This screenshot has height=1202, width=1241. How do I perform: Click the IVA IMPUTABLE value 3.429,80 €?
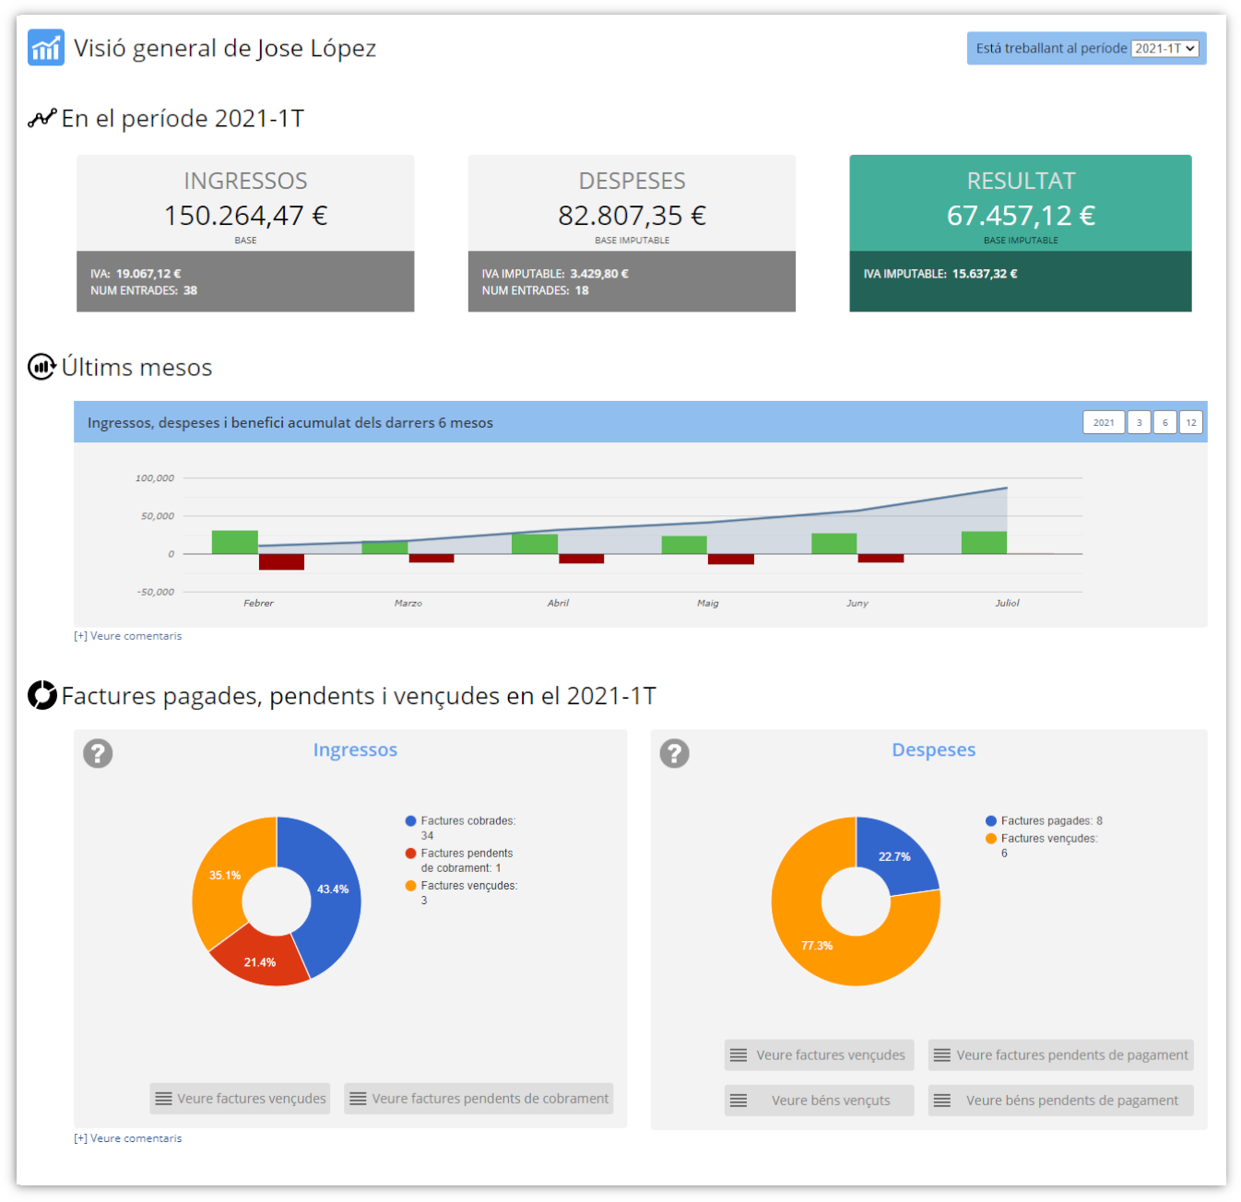pos(599,274)
